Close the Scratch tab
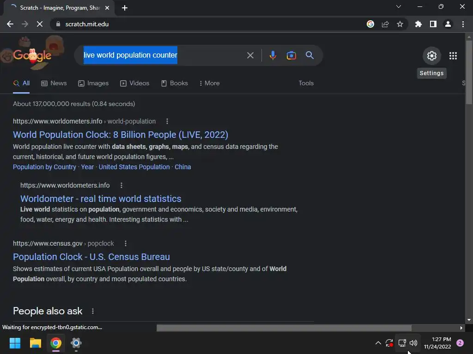This screenshot has width=473, height=354. pyautogui.click(x=107, y=8)
